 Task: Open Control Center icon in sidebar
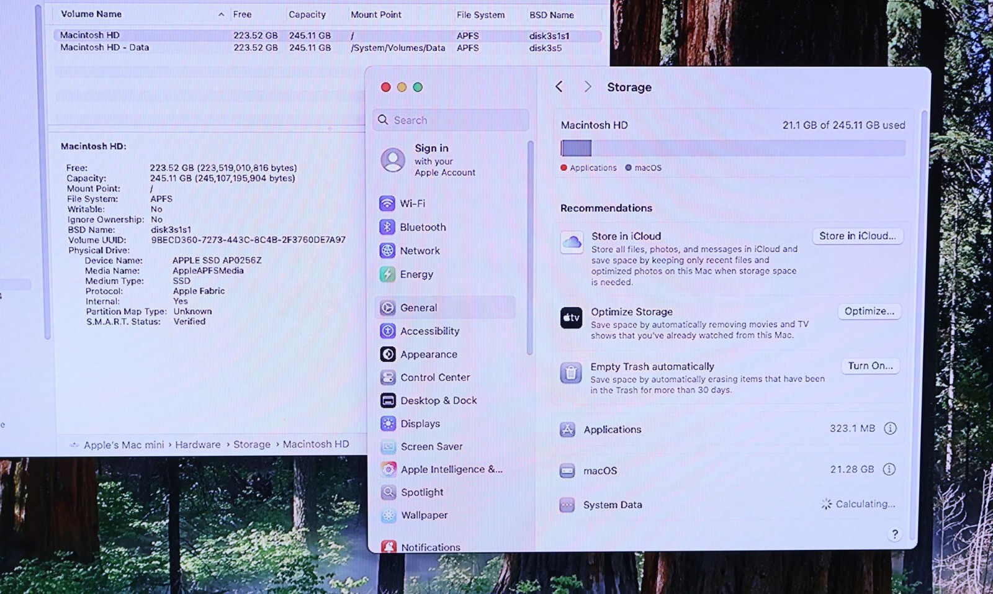388,377
